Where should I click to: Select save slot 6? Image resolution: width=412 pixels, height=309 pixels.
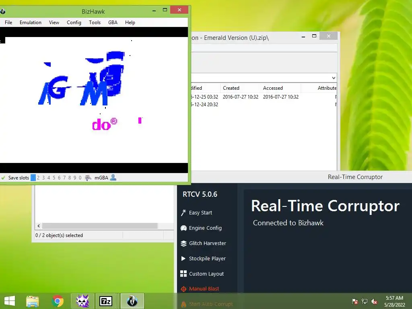[59, 177]
